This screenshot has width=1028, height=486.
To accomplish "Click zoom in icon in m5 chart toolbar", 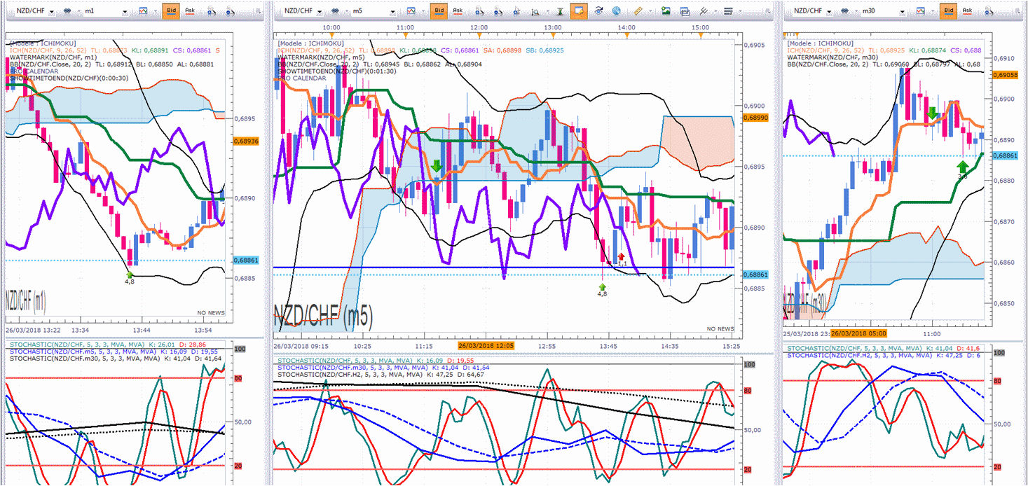I will [x=479, y=11].
